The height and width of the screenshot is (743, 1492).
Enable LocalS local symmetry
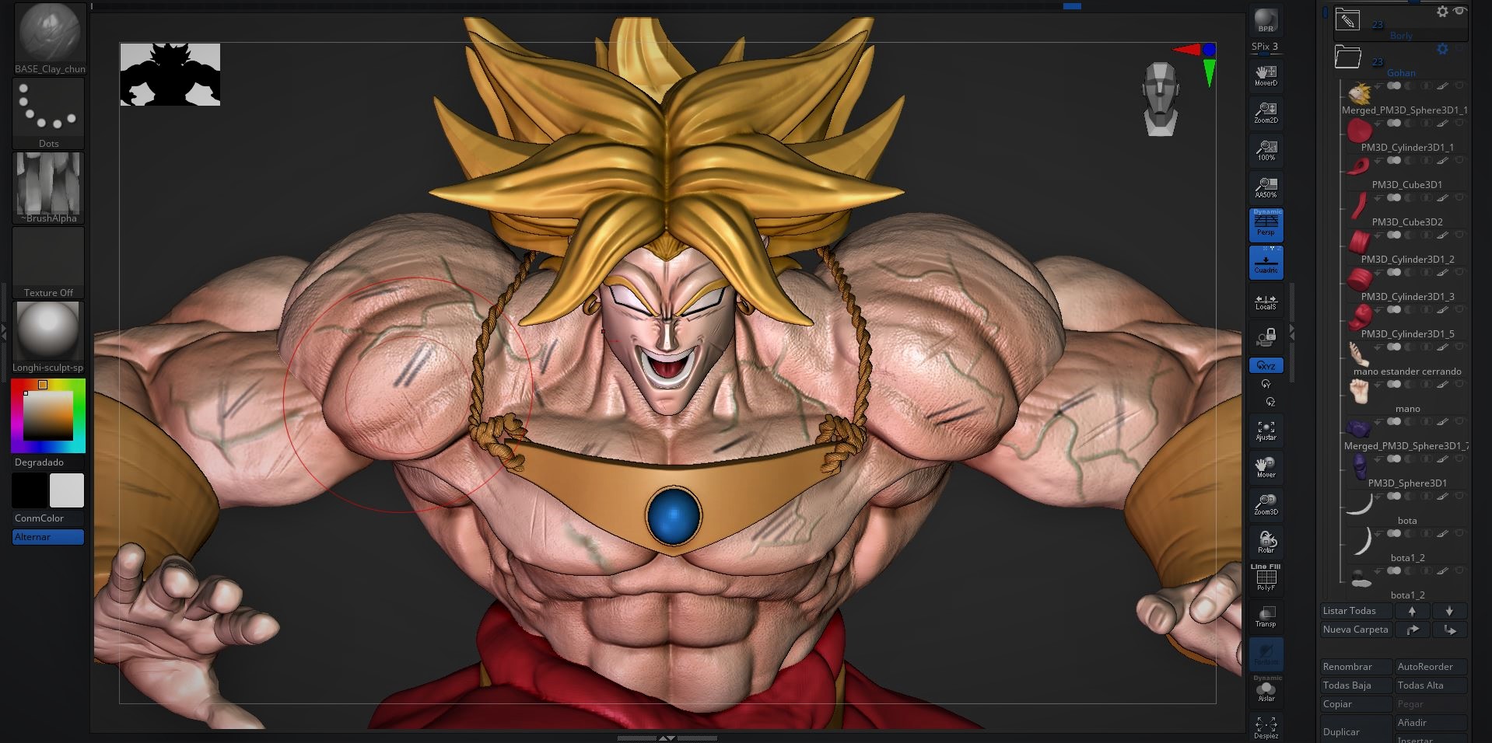pyautogui.click(x=1266, y=302)
